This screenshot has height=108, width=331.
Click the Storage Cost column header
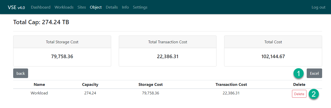coord(150,85)
